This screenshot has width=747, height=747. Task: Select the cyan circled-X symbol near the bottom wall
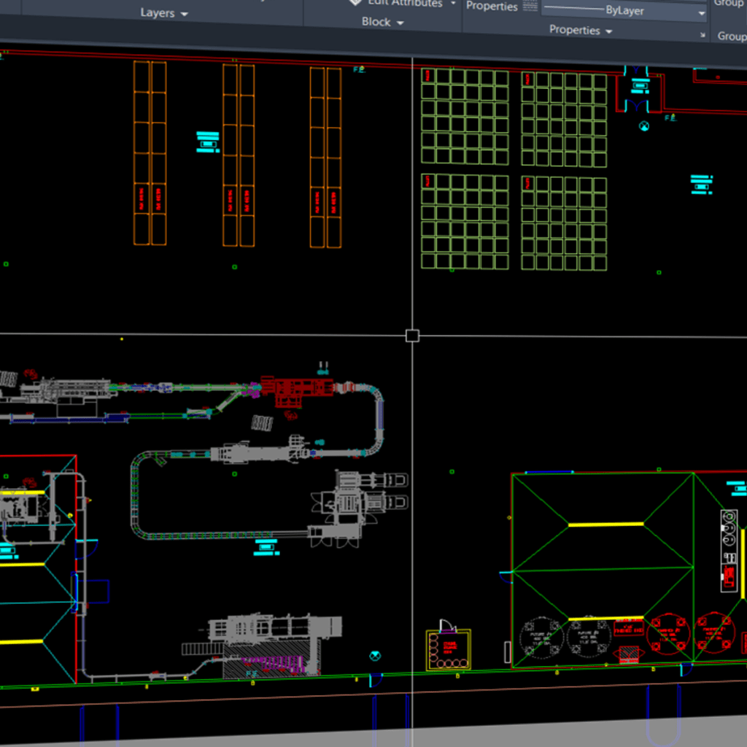(375, 656)
